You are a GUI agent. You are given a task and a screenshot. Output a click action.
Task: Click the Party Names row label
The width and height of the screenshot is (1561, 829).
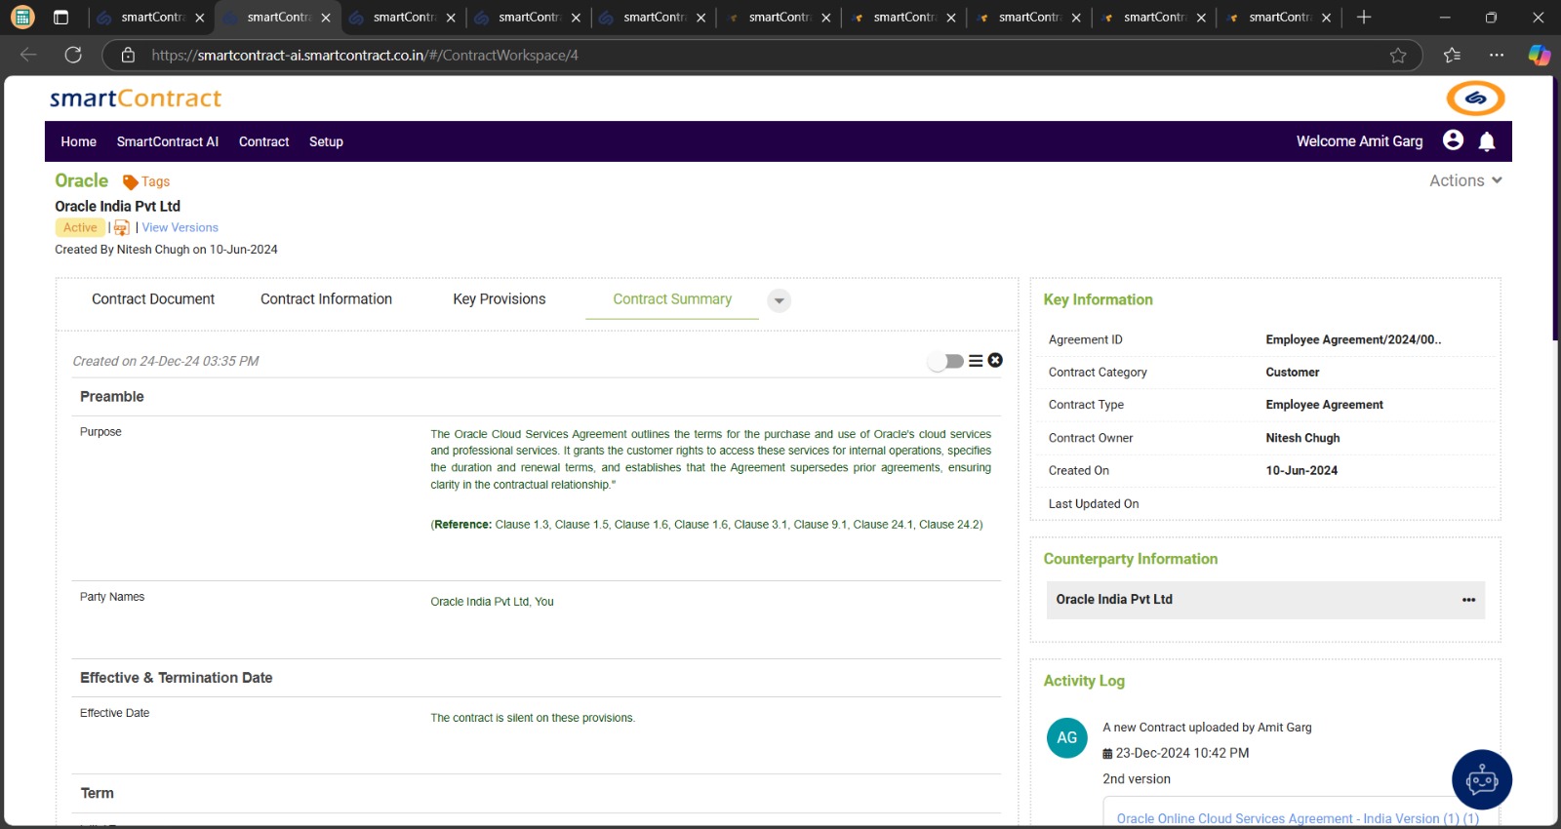[x=112, y=597]
